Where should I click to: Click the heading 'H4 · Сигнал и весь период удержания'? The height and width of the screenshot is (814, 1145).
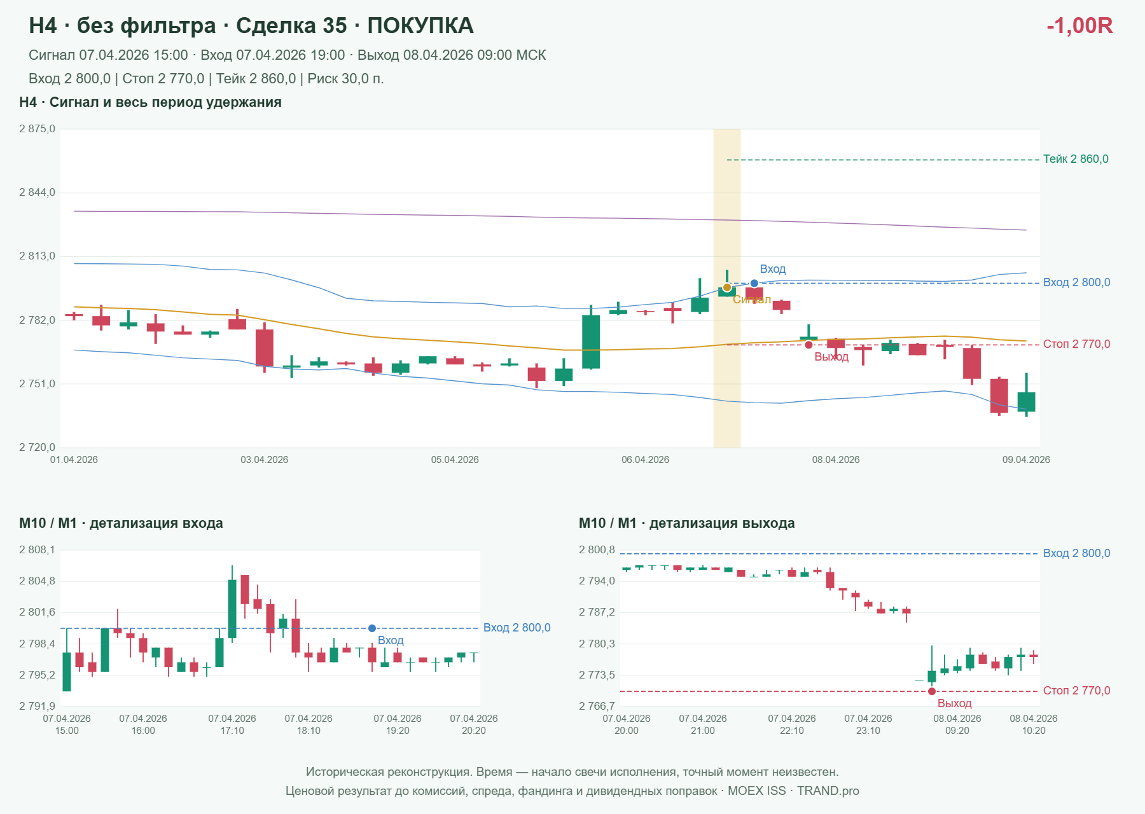(x=150, y=102)
